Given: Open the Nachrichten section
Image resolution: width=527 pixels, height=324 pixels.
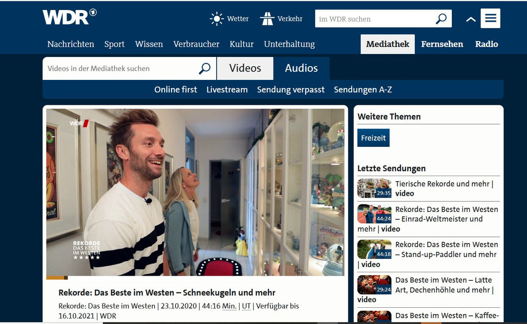Looking at the screenshot, I should pos(70,44).
